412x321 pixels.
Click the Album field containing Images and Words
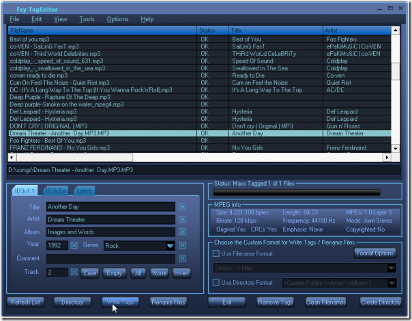click(111, 232)
